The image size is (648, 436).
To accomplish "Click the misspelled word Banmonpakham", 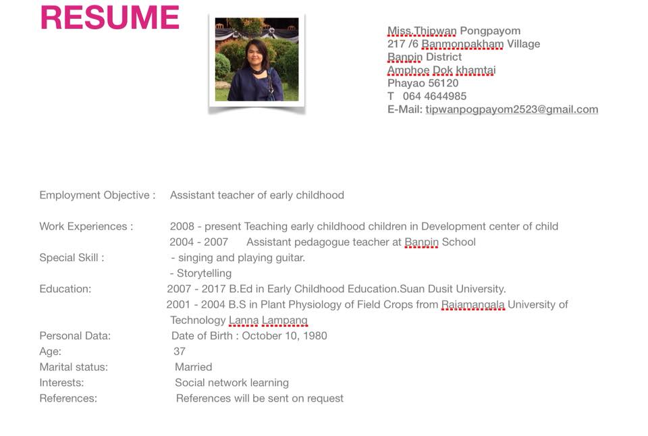I will click(462, 44).
